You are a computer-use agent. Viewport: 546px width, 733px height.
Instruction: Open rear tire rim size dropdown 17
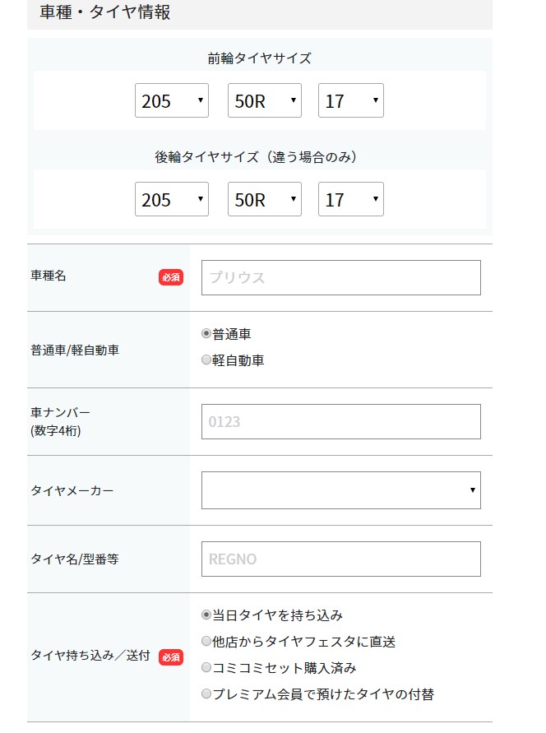tap(351, 199)
